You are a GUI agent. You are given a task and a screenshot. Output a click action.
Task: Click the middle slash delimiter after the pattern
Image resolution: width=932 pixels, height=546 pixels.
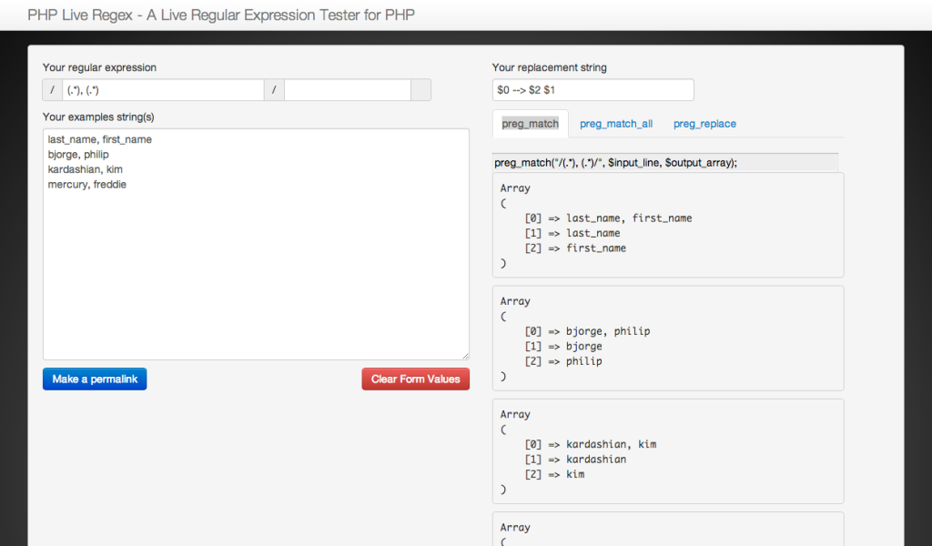click(274, 90)
